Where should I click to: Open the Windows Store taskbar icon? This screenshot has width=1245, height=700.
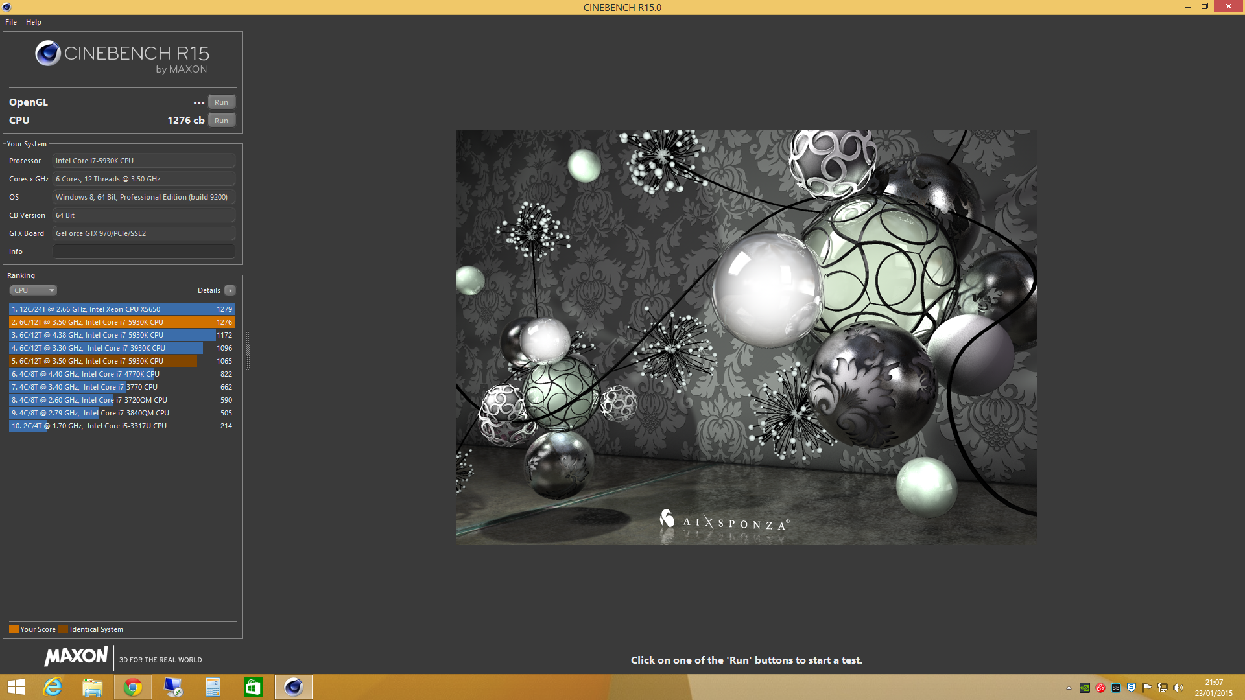[253, 687]
